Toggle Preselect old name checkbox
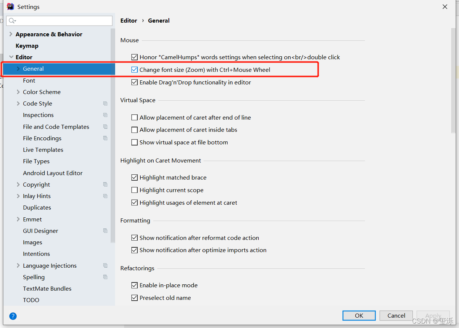The height and width of the screenshot is (328, 459). (x=134, y=298)
